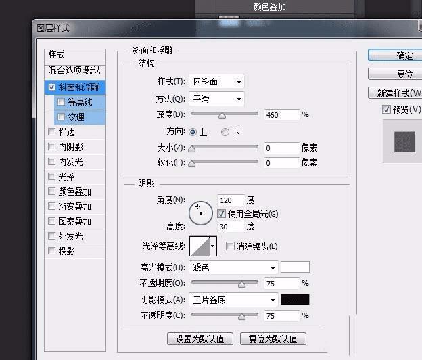Check the 渐变叠加 checkbox
The width and height of the screenshot is (422, 360).
point(51,206)
